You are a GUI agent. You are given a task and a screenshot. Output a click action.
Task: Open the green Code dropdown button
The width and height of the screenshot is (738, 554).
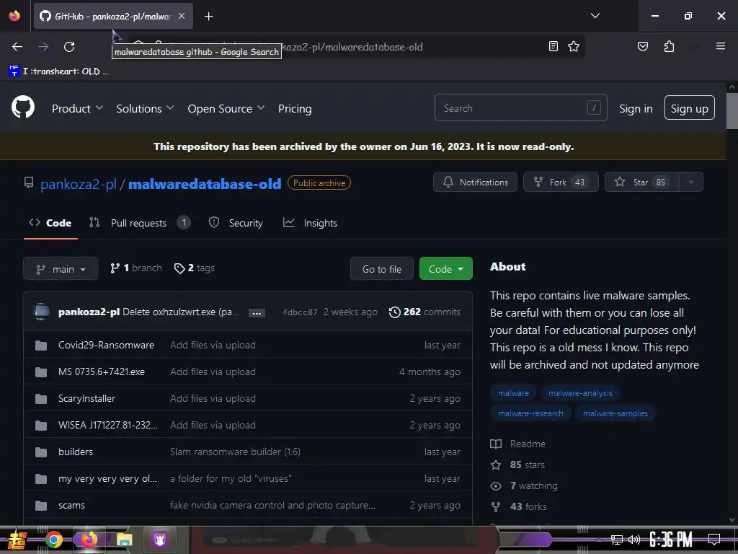445,268
